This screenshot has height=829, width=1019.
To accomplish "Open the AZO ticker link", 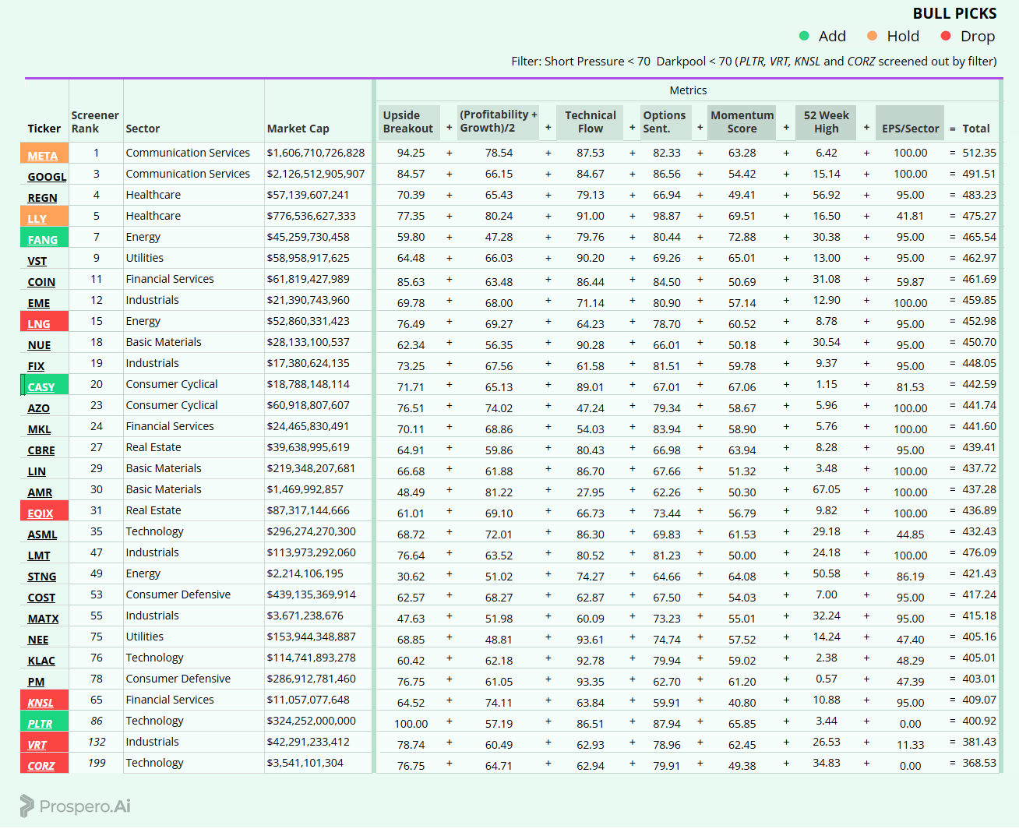I will pos(39,408).
